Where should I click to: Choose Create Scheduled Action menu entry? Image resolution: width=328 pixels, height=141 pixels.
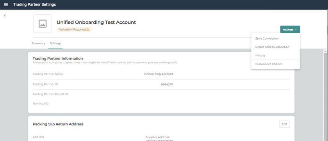(272, 47)
